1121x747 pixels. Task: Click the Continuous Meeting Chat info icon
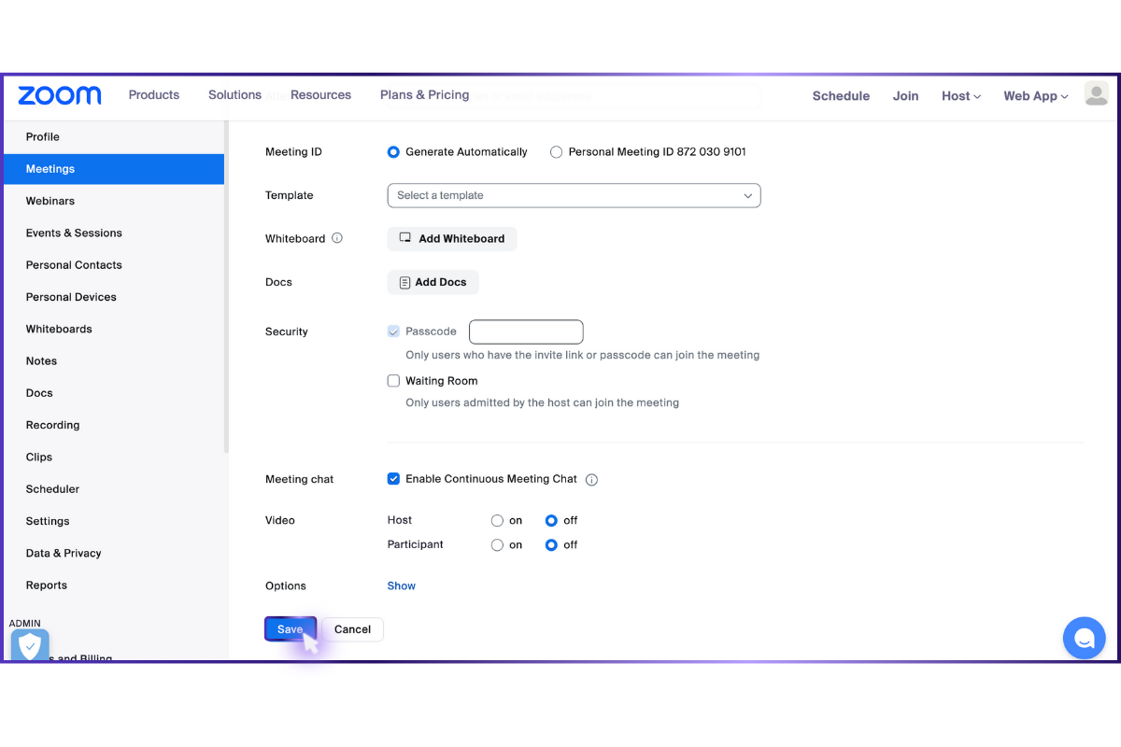(591, 480)
